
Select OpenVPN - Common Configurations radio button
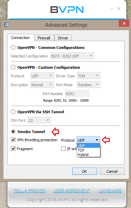click(13, 48)
